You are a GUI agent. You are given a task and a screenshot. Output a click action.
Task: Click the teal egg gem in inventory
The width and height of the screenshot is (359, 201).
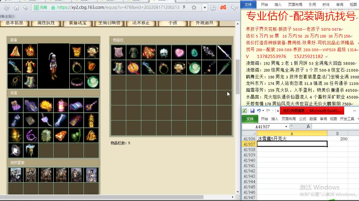194,52
